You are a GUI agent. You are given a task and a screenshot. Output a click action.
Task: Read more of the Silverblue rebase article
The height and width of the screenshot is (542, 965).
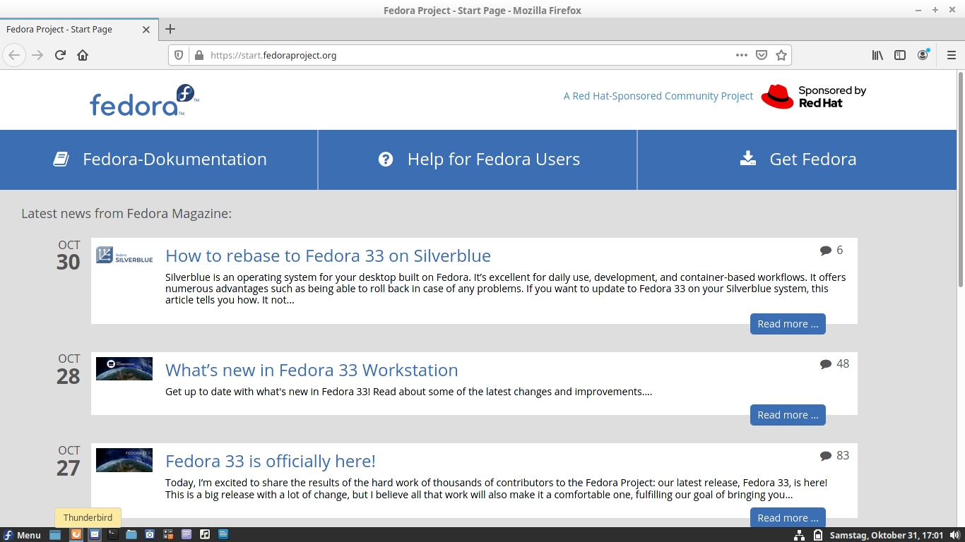788,324
